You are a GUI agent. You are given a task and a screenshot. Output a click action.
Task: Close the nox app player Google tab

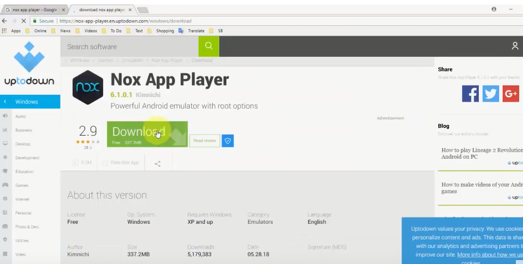pyautogui.click(x=64, y=10)
